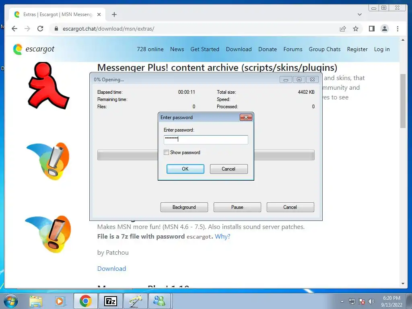Cancel the Enter password dialog

[x=229, y=169]
